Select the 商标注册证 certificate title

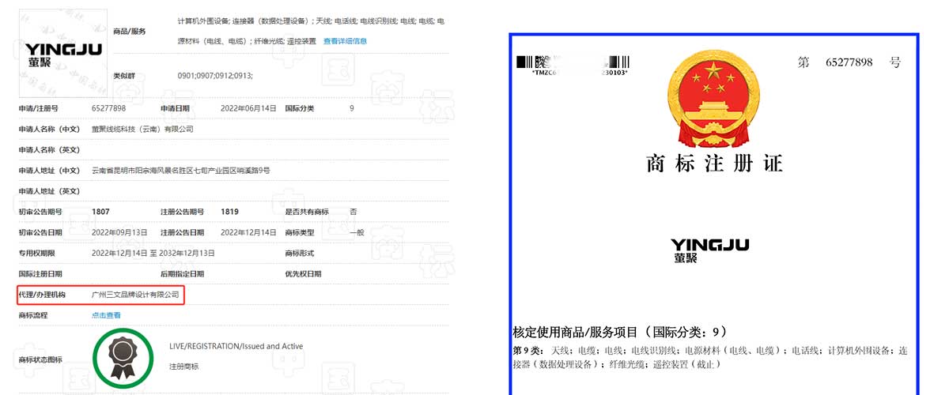[x=714, y=164]
